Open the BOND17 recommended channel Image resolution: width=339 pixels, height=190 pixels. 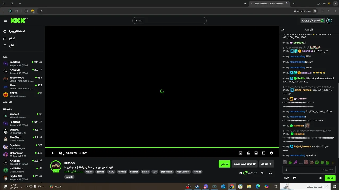coord(23,131)
